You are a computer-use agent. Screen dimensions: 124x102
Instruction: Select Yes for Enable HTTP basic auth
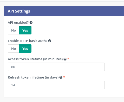25,49
